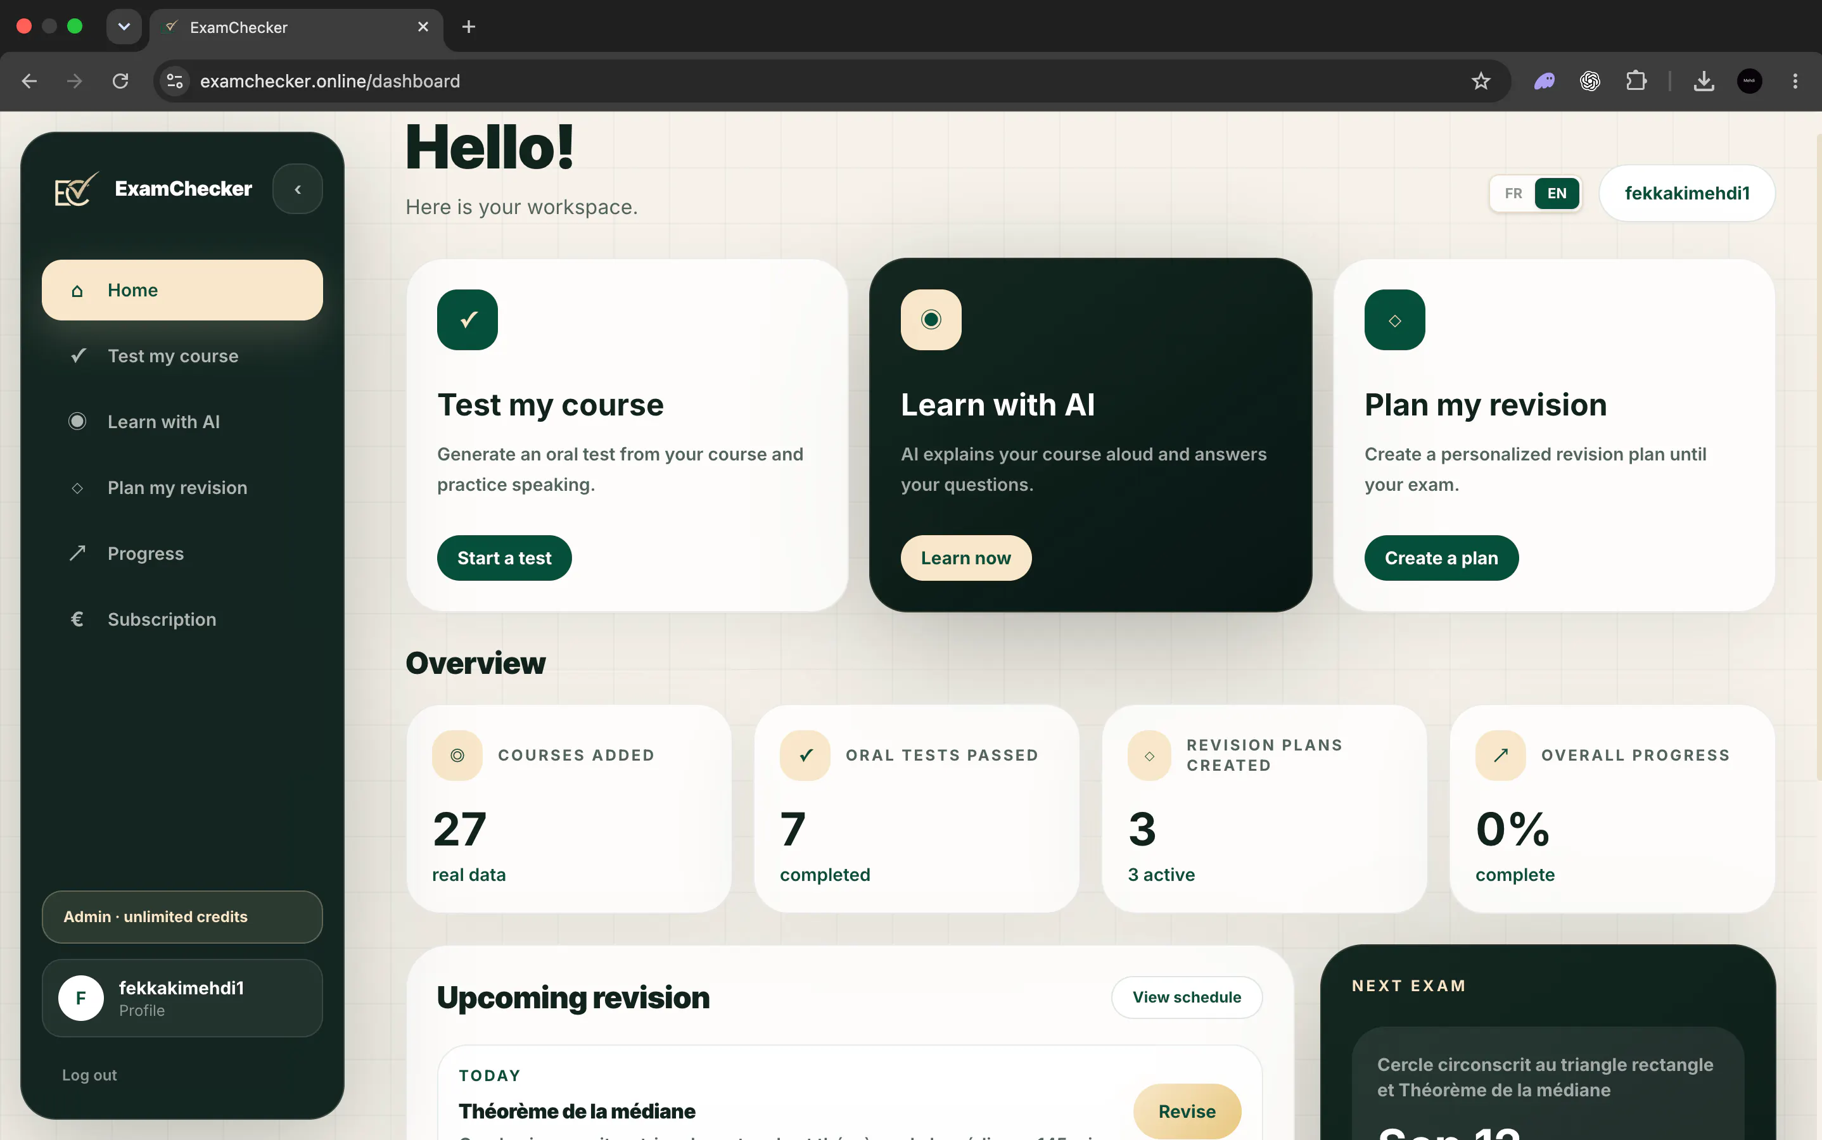The width and height of the screenshot is (1822, 1140).
Task: Click Learn now button
Action: tap(966, 558)
